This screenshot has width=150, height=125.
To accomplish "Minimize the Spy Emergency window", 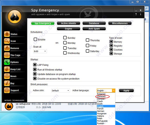I will (x=136, y=11).
